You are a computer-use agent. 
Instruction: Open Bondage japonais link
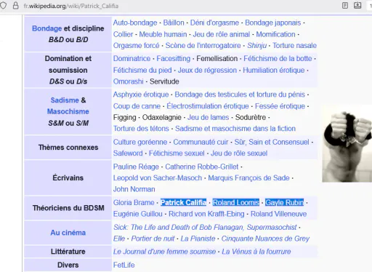pos(273,23)
